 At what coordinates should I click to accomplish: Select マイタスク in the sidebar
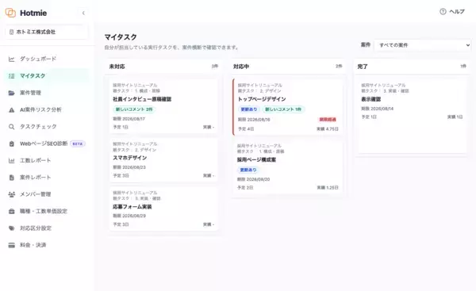pyautogui.click(x=47, y=76)
